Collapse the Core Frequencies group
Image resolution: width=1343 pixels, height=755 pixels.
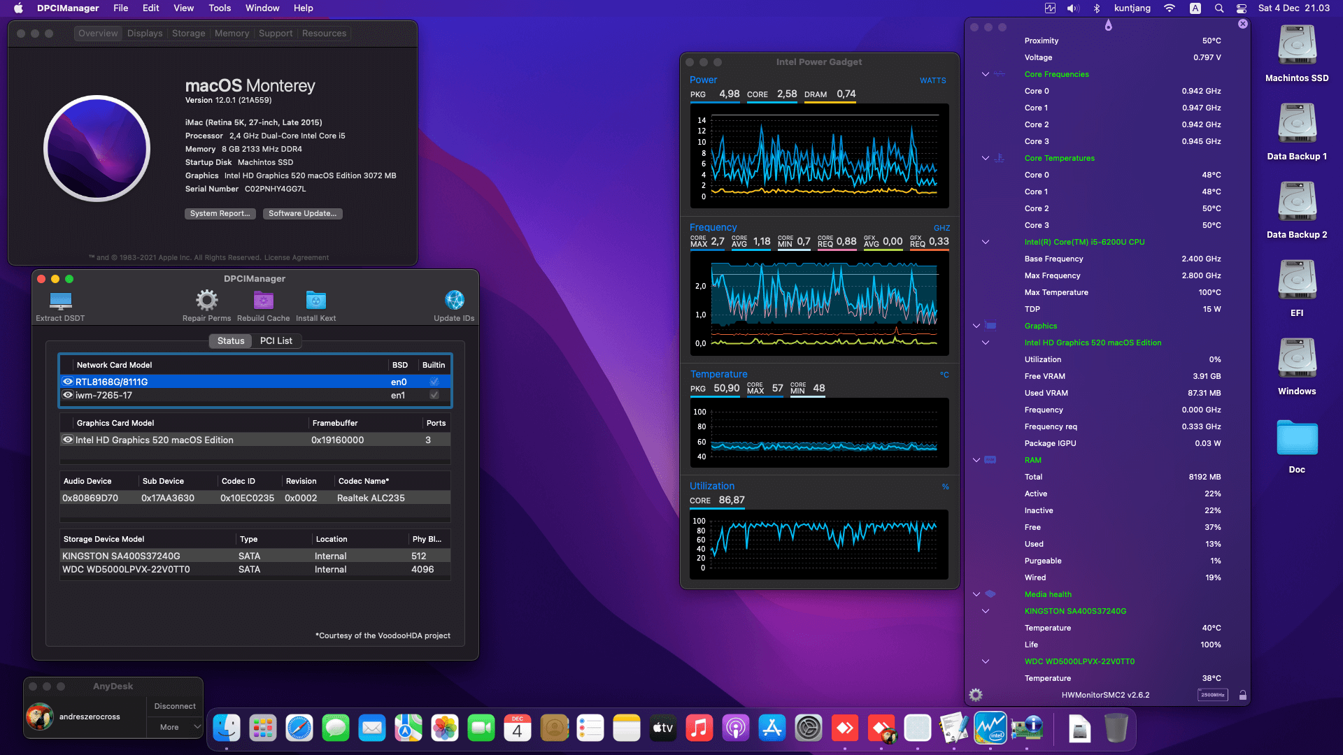coord(986,74)
